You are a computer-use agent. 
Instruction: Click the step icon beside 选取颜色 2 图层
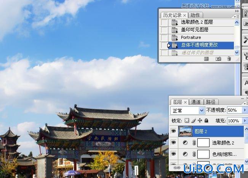pos(174,22)
